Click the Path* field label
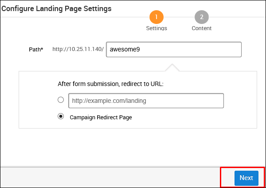Screen dimensions: 266x188 tap(36, 49)
